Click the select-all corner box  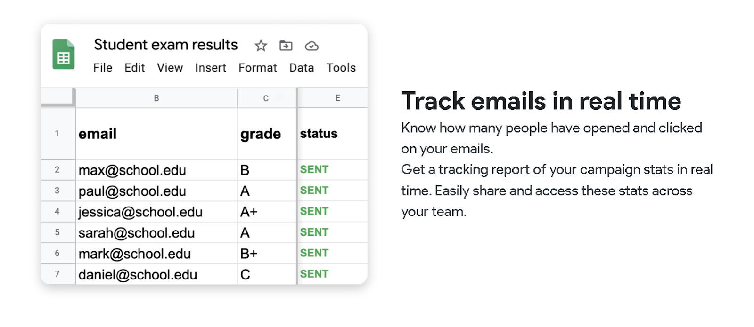[57, 97]
